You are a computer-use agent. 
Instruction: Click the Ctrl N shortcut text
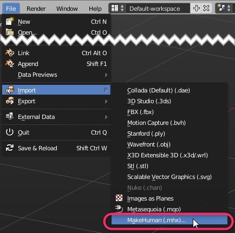[x=99, y=22]
